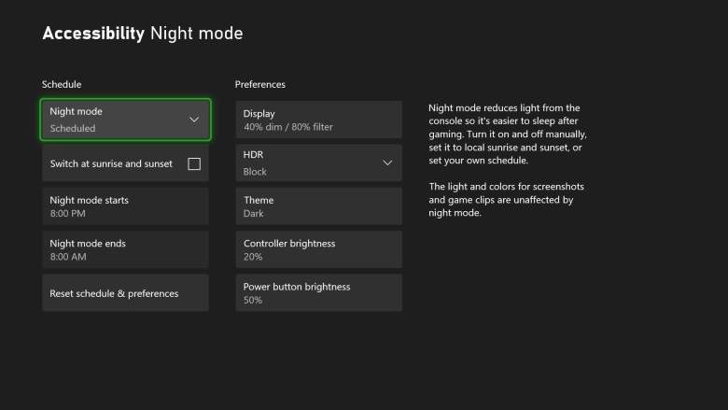Open the Display dim and filter setting
Image resolution: width=728 pixels, height=410 pixels.
318,120
